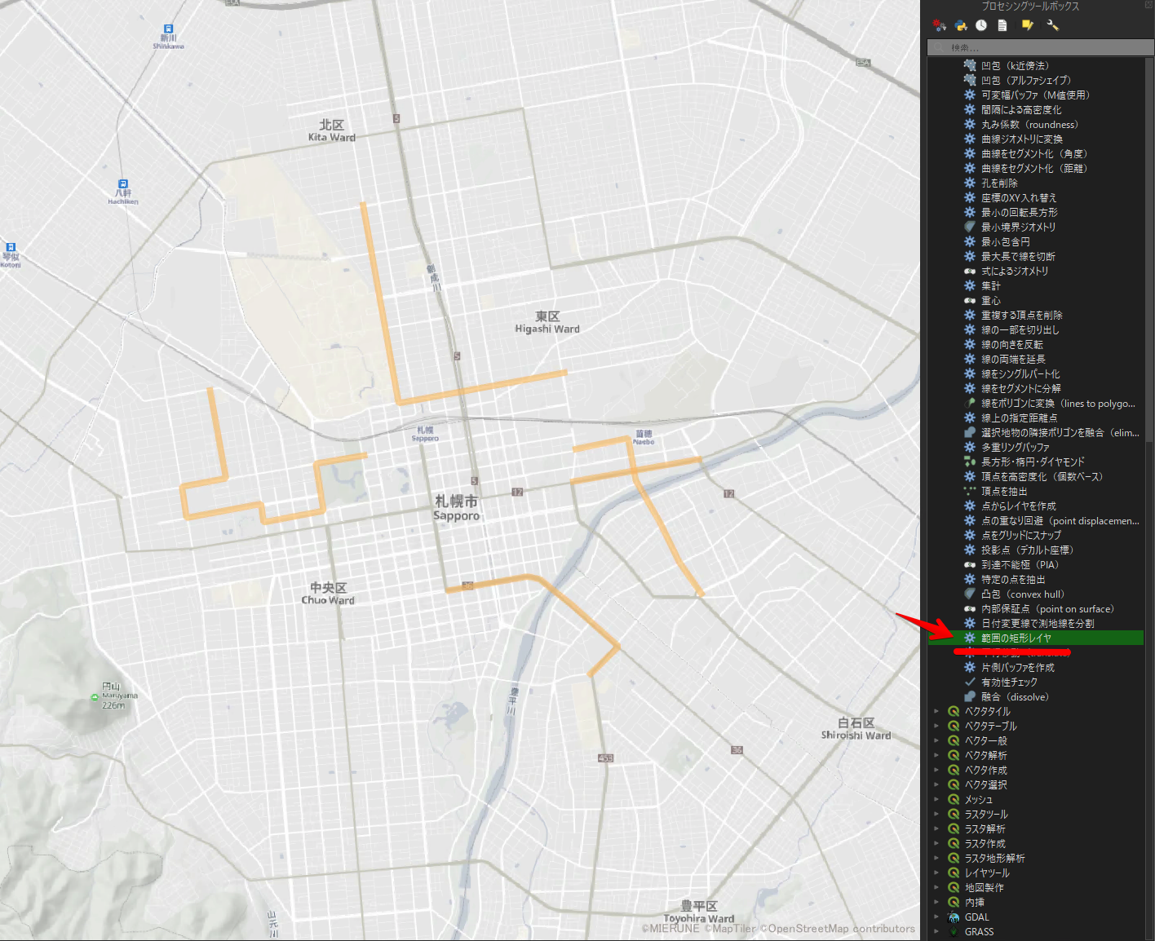Image resolution: width=1155 pixels, height=941 pixels.
Task: Select 線の一部を切り出し
Action: (1020, 329)
